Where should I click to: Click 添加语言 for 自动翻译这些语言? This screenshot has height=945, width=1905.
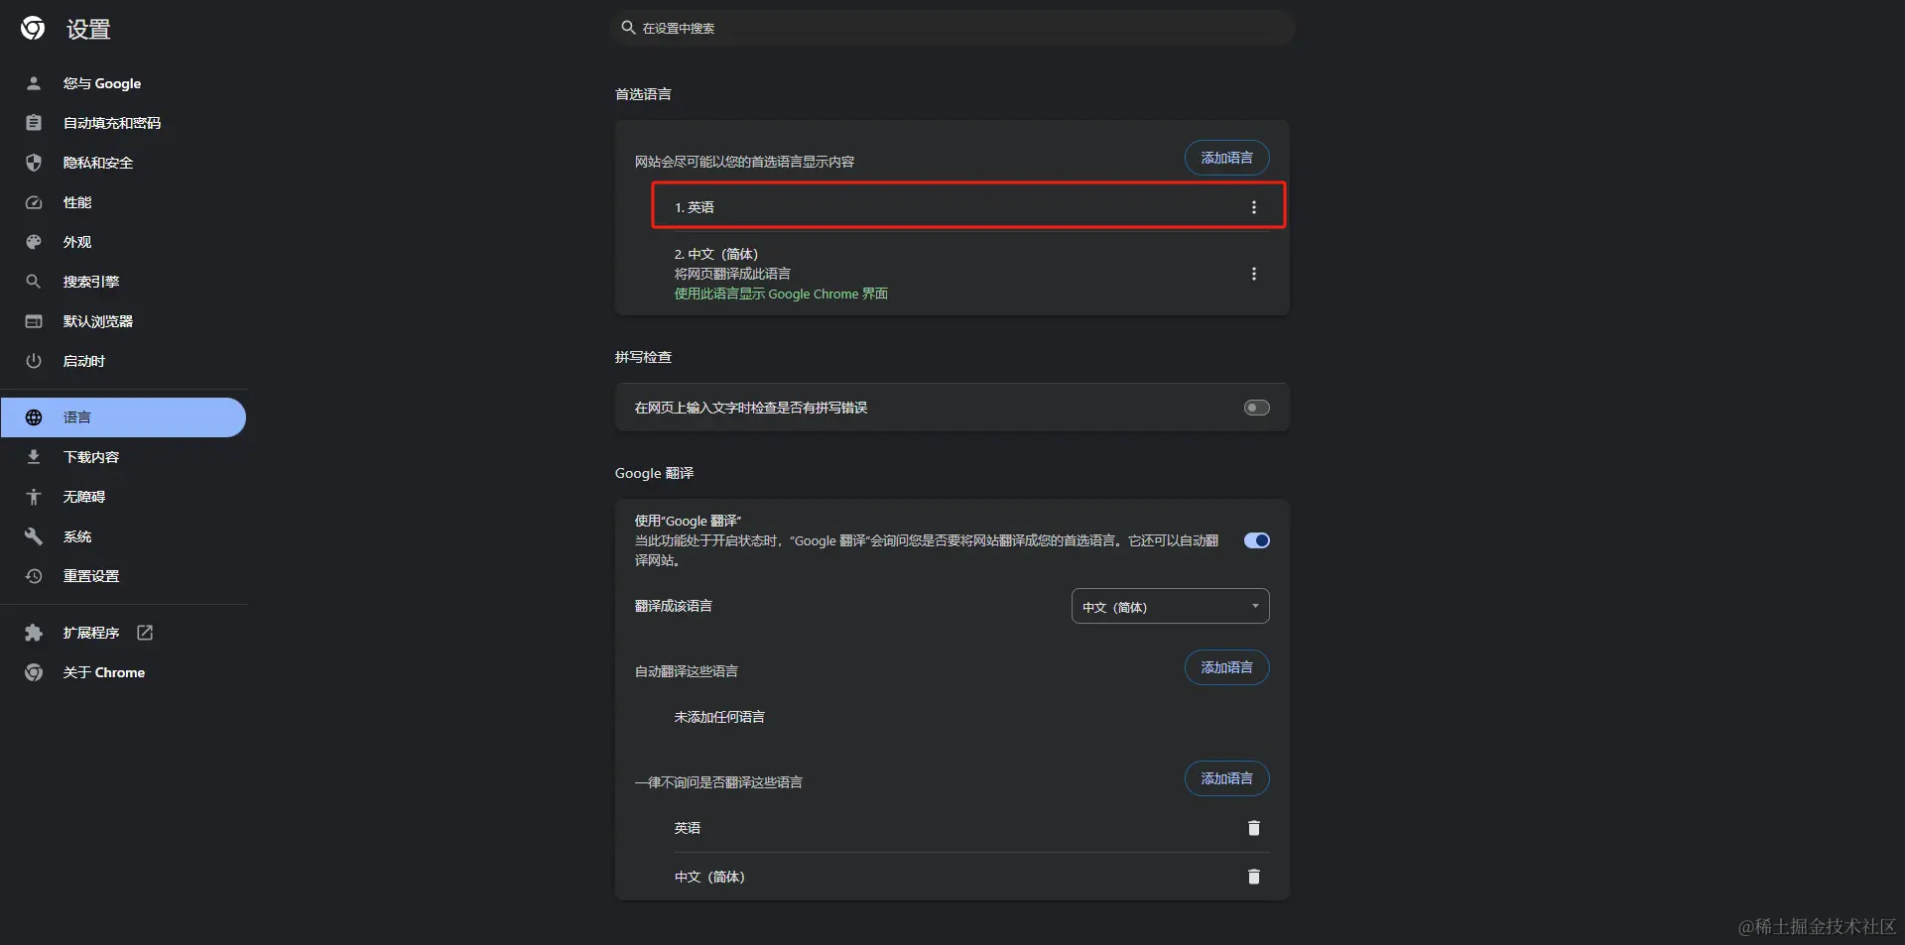pyautogui.click(x=1227, y=667)
